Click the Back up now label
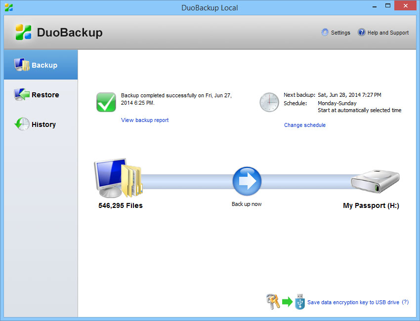The height and width of the screenshot is (321, 420). pyautogui.click(x=247, y=204)
